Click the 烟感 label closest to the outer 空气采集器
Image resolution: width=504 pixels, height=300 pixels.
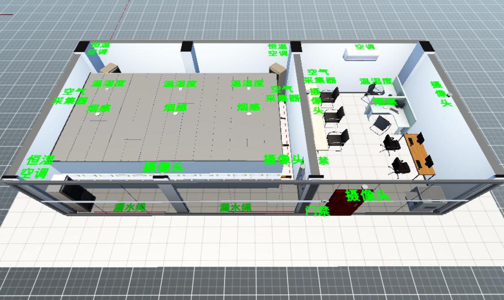point(98,108)
